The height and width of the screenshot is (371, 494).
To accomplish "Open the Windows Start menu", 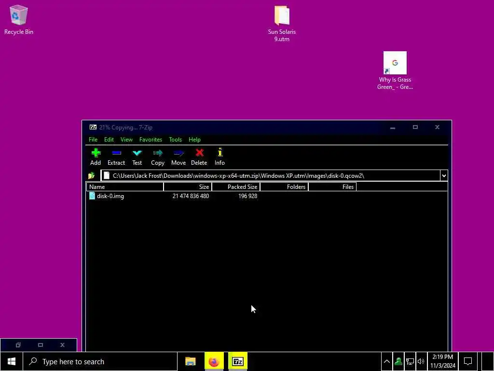I will [12, 361].
